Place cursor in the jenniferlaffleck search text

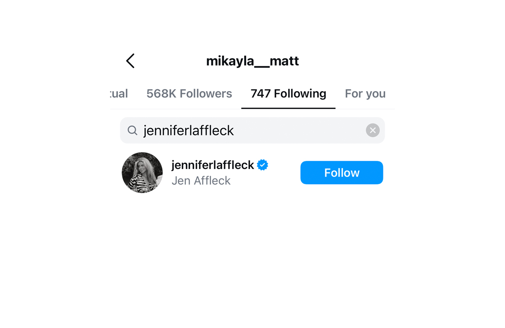pos(189,130)
